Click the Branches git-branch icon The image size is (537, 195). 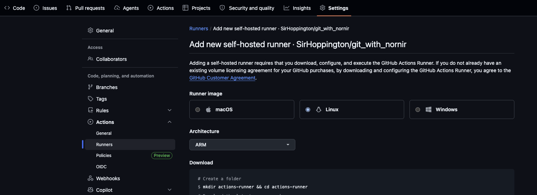(90, 87)
